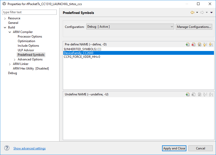Collapse the Build tree node
216x155 pixels.
(x=5, y=27)
